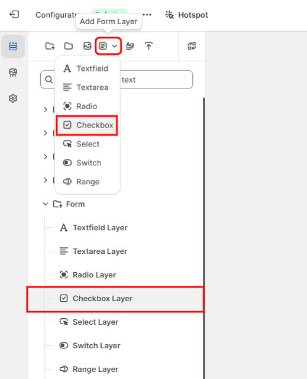Expand the third collapsed tree group
Image resolution: width=307 pixels, height=379 pixels.
point(46,156)
